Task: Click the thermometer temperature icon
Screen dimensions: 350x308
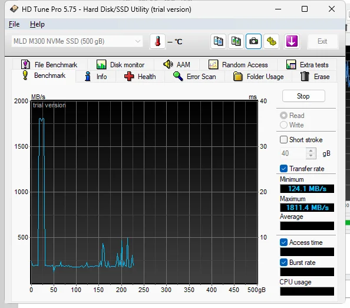Action: pos(157,41)
